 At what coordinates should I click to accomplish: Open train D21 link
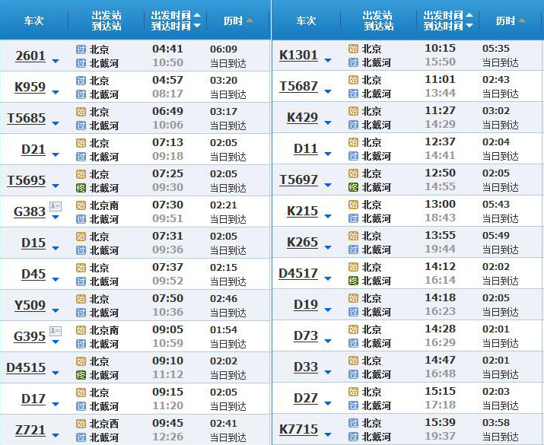(33, 150)
